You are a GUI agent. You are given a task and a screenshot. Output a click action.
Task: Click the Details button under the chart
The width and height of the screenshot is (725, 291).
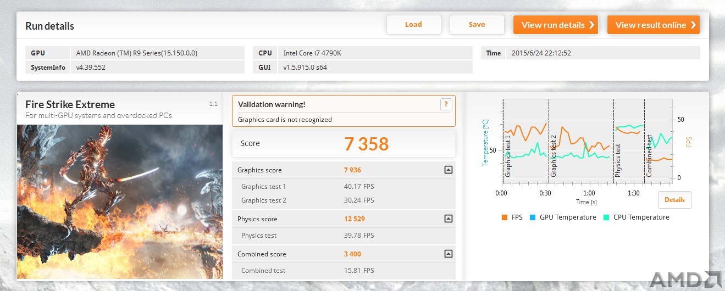pyautogui.click(x=674, y=200)
